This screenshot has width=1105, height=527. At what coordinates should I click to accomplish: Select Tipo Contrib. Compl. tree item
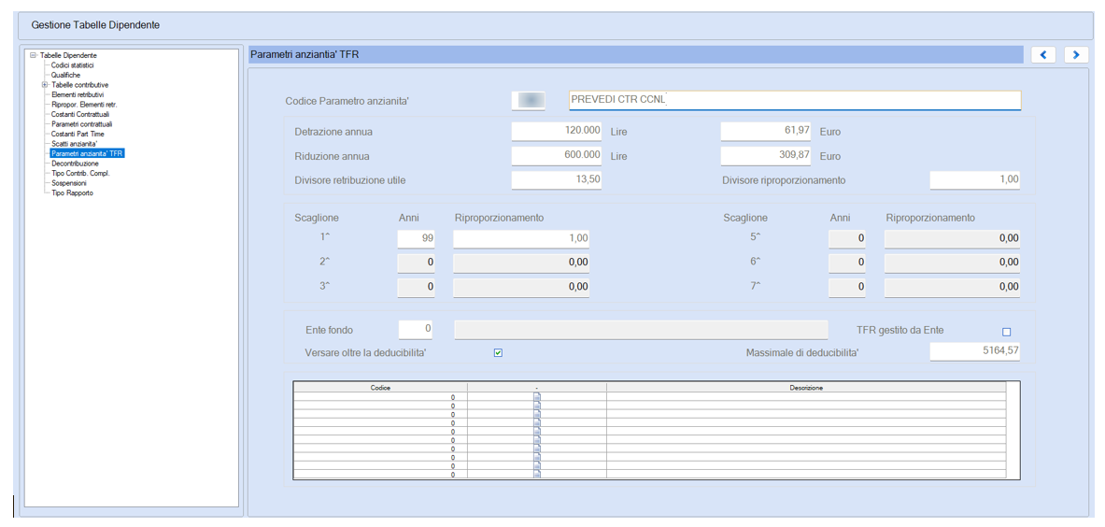click(x=80, y=173)
